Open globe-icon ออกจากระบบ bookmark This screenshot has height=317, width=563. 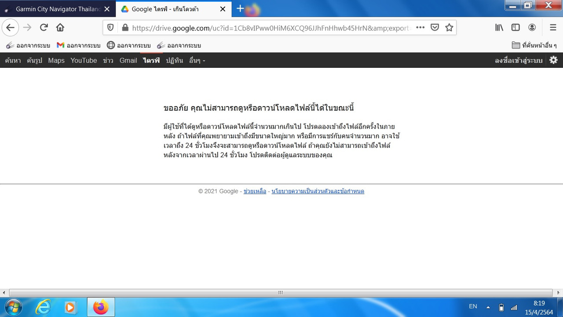(128, 45)
